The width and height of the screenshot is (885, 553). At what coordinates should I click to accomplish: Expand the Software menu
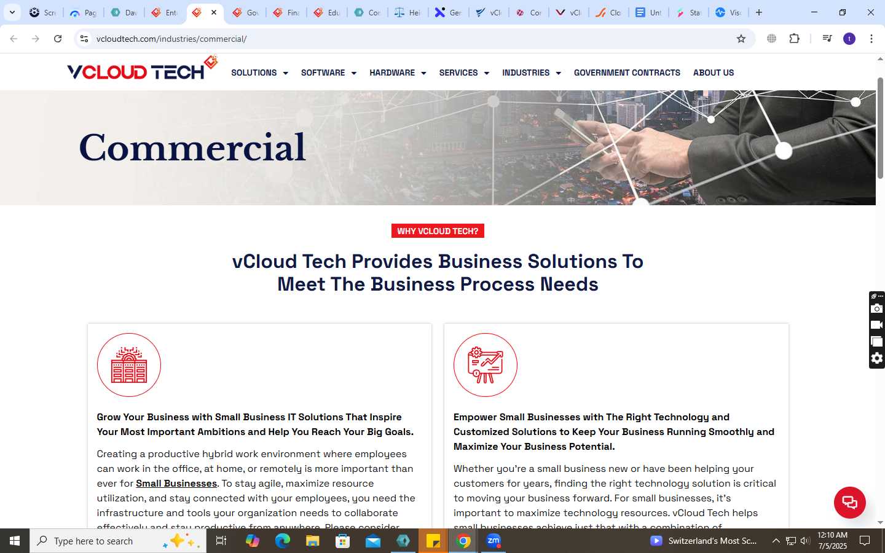329,73
